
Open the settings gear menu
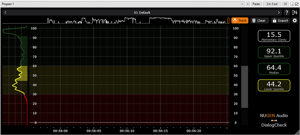[x=295, y=21]
